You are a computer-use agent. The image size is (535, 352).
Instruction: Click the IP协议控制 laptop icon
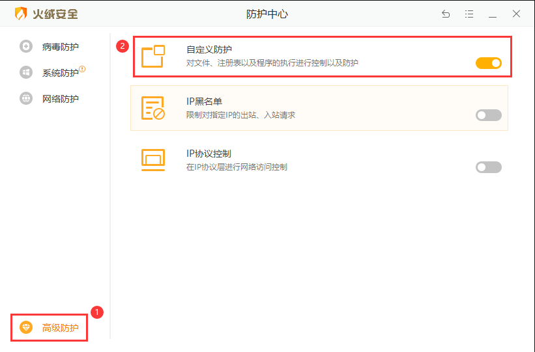click(153, 160)
